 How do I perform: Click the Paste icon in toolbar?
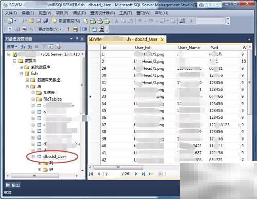pyautogui.click(x=131, y=21)
